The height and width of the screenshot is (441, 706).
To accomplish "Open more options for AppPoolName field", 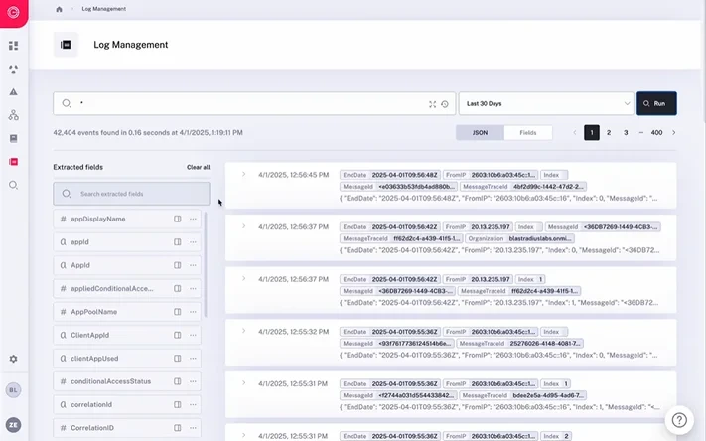I will pyautogui.click(x=193, y=312).
